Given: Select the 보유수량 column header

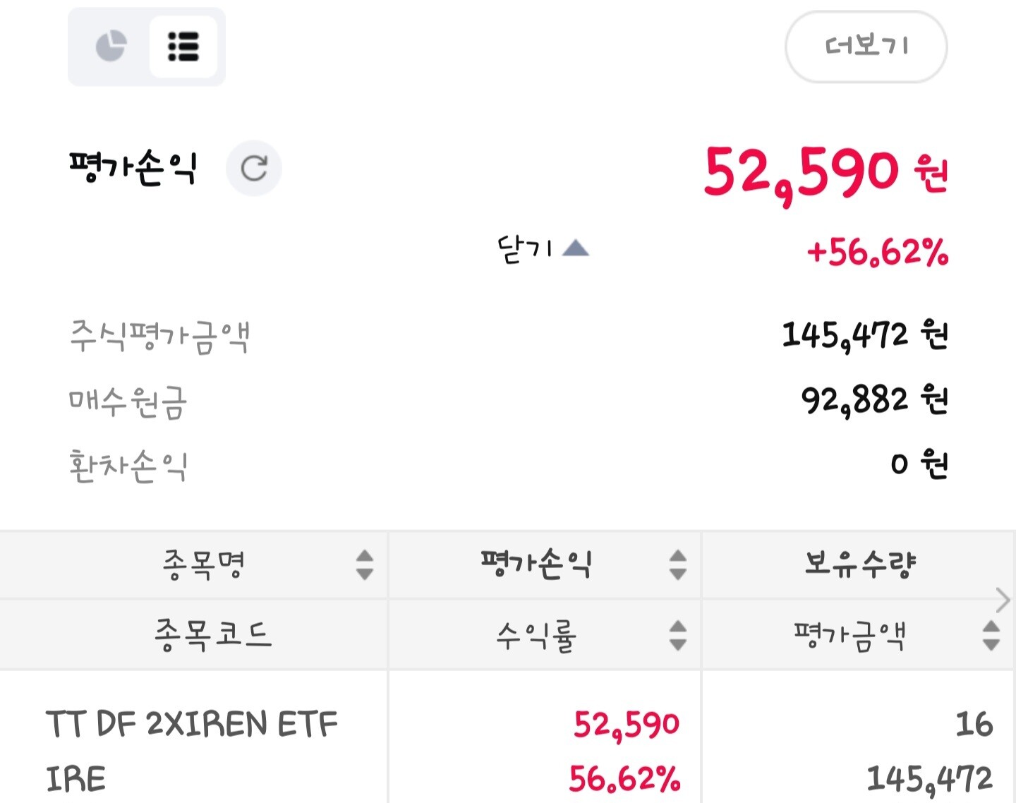Looking at the screenshot, I should 859,564.
